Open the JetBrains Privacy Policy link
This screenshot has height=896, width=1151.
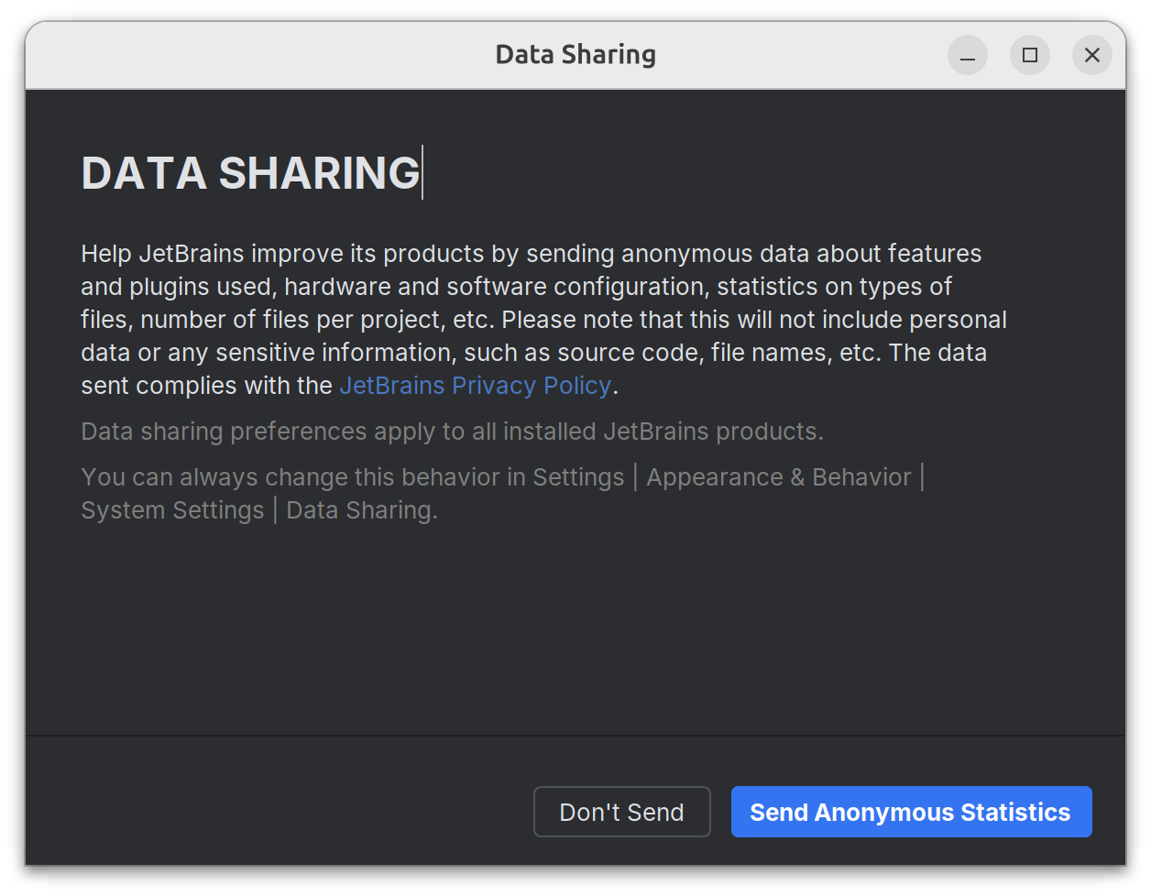[475, 386]
